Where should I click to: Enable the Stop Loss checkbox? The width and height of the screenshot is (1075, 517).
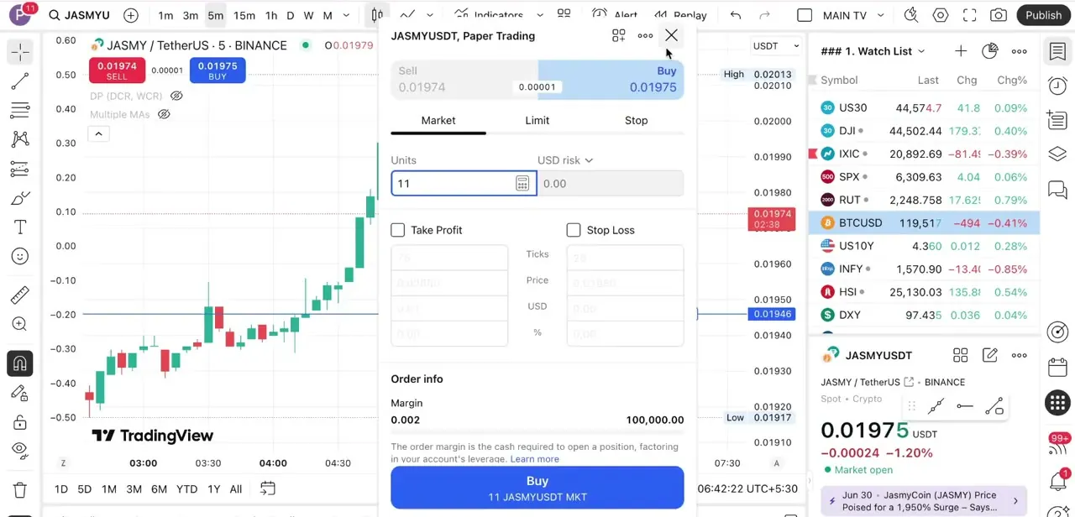click(574, 230)
